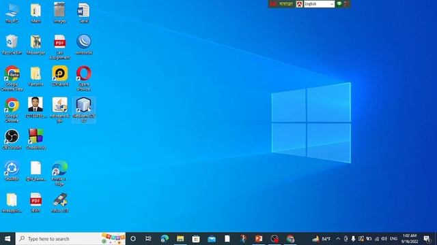Select the Messenger folder icon
437x245 pixels.
tap(36, 44)
